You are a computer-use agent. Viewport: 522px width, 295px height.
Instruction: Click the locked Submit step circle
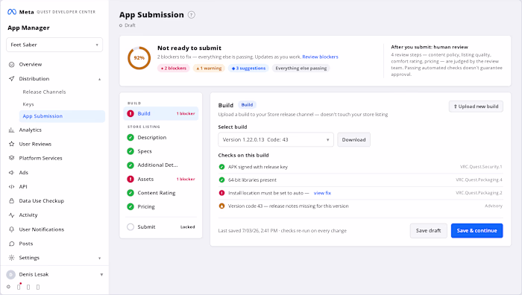tap(130, 226)
